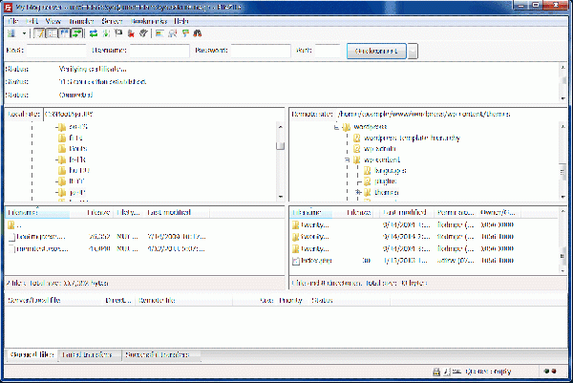Switch to the Queued files tab

[x=32, y=354]
